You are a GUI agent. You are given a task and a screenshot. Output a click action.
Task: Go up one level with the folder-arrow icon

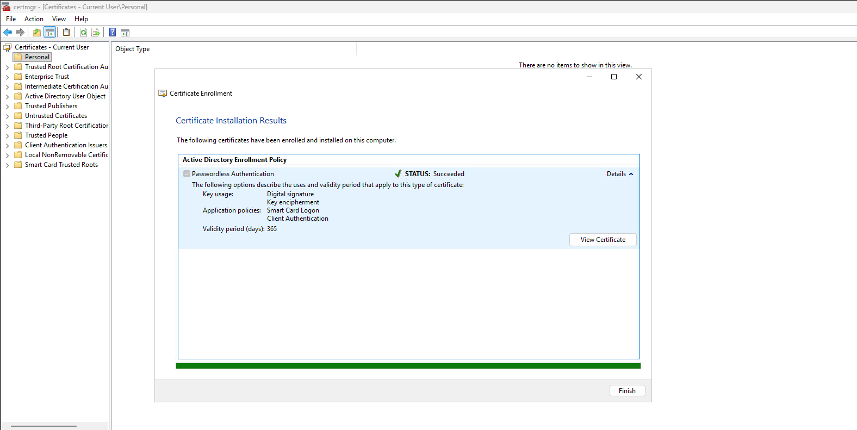(37, 33)
